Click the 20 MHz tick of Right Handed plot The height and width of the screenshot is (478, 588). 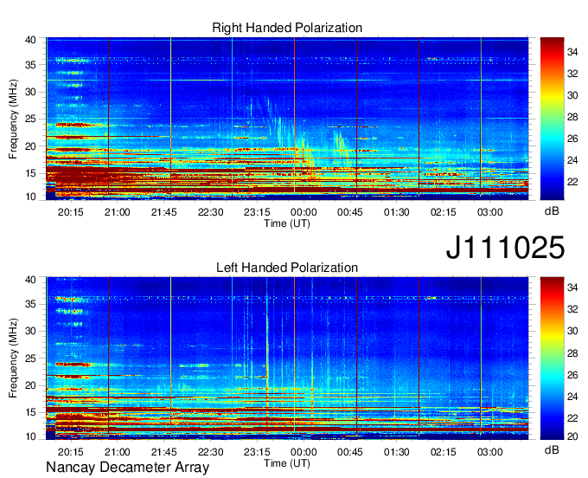click(x=30, y=146)
